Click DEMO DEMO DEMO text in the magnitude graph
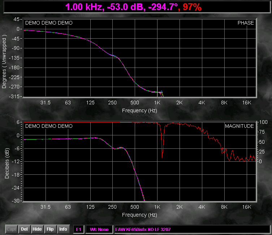This screenshot has height=235, width=272. pos(49,126)
